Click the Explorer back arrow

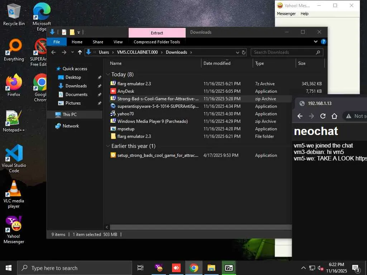coord(53,52)
